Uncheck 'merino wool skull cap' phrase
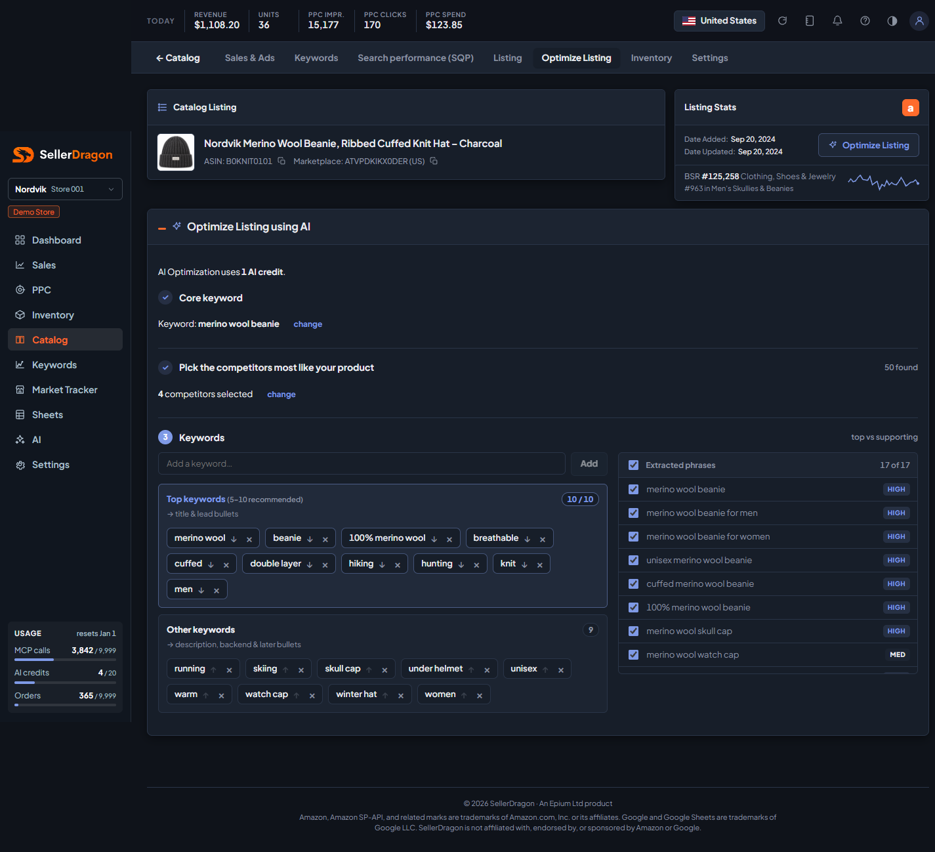Screen dimensions: 935x852 tap(634, 631)
